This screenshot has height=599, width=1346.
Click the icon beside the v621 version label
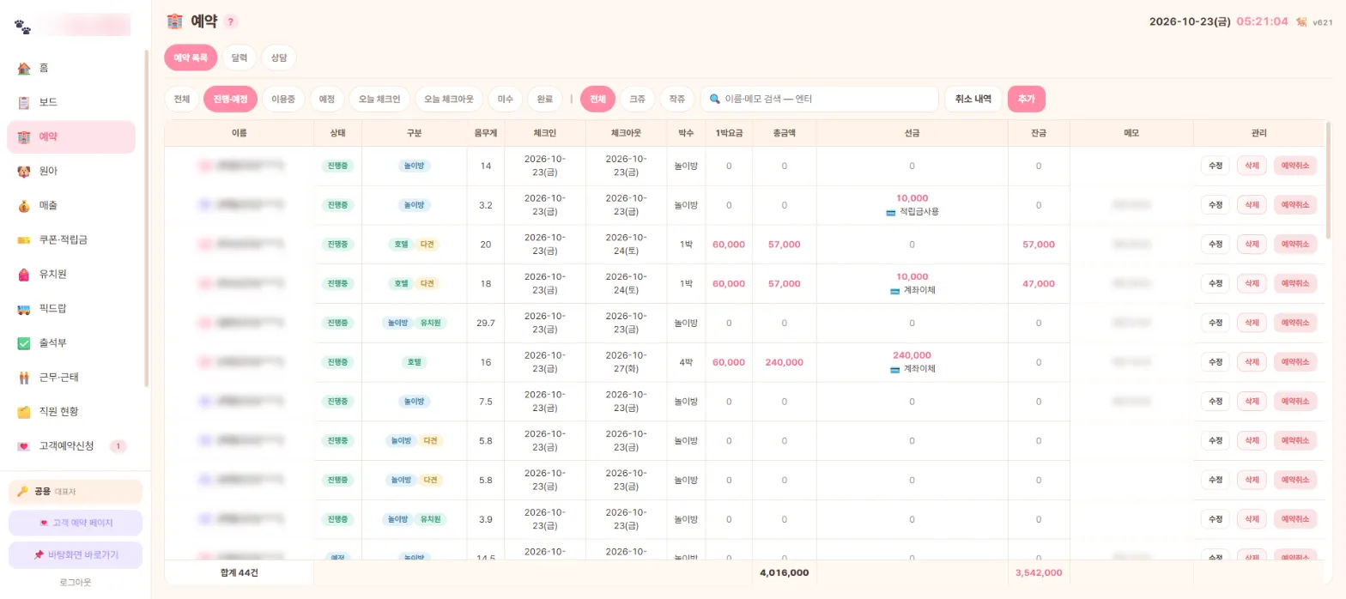[1301, 21]
